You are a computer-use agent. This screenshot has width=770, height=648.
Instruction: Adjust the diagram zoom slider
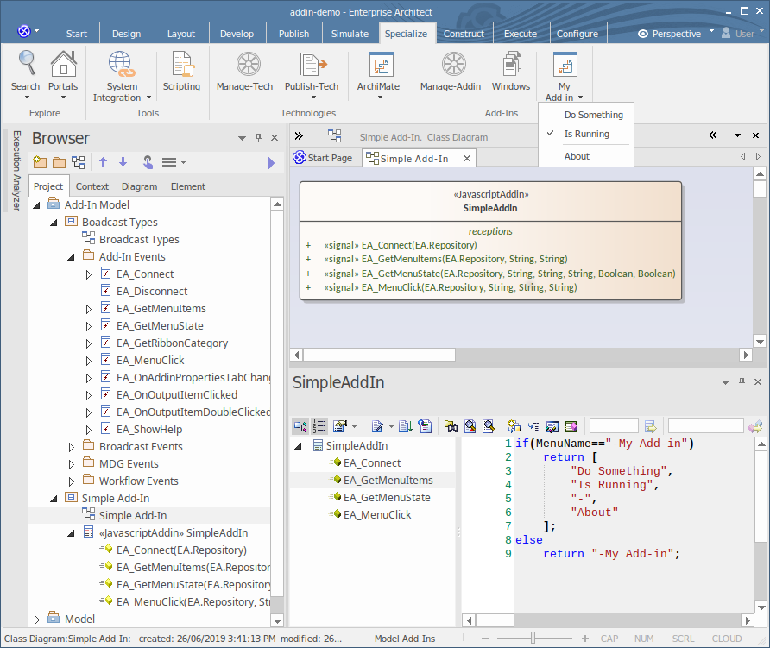click(533, 639)
